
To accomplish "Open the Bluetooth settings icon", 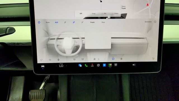I will point(104,65).
